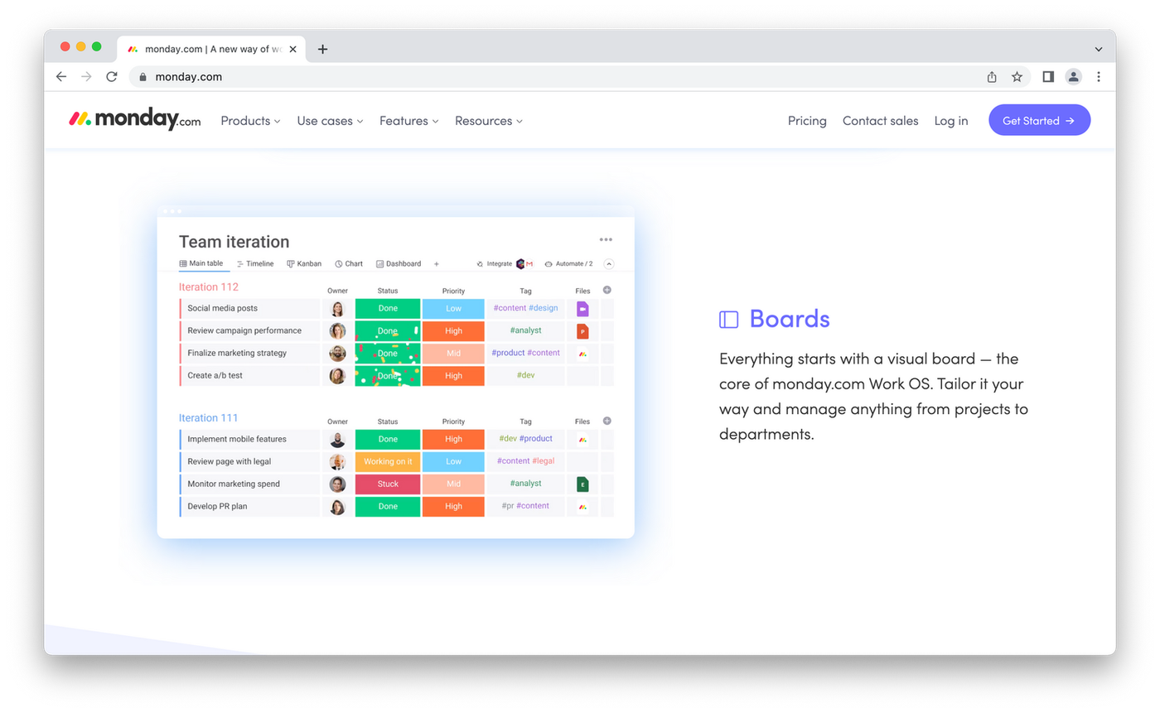
Task: Click the Get Started button
Action: [1039, 120]
